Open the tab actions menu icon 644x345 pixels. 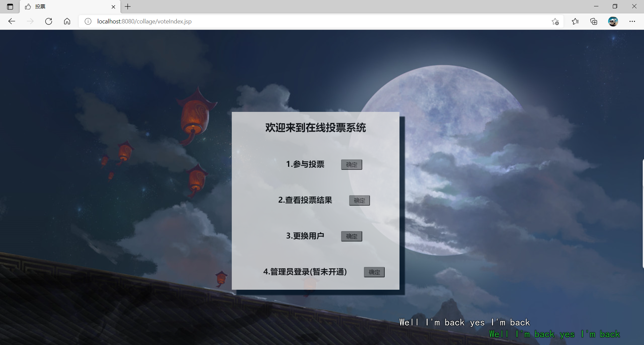[10, 7]
